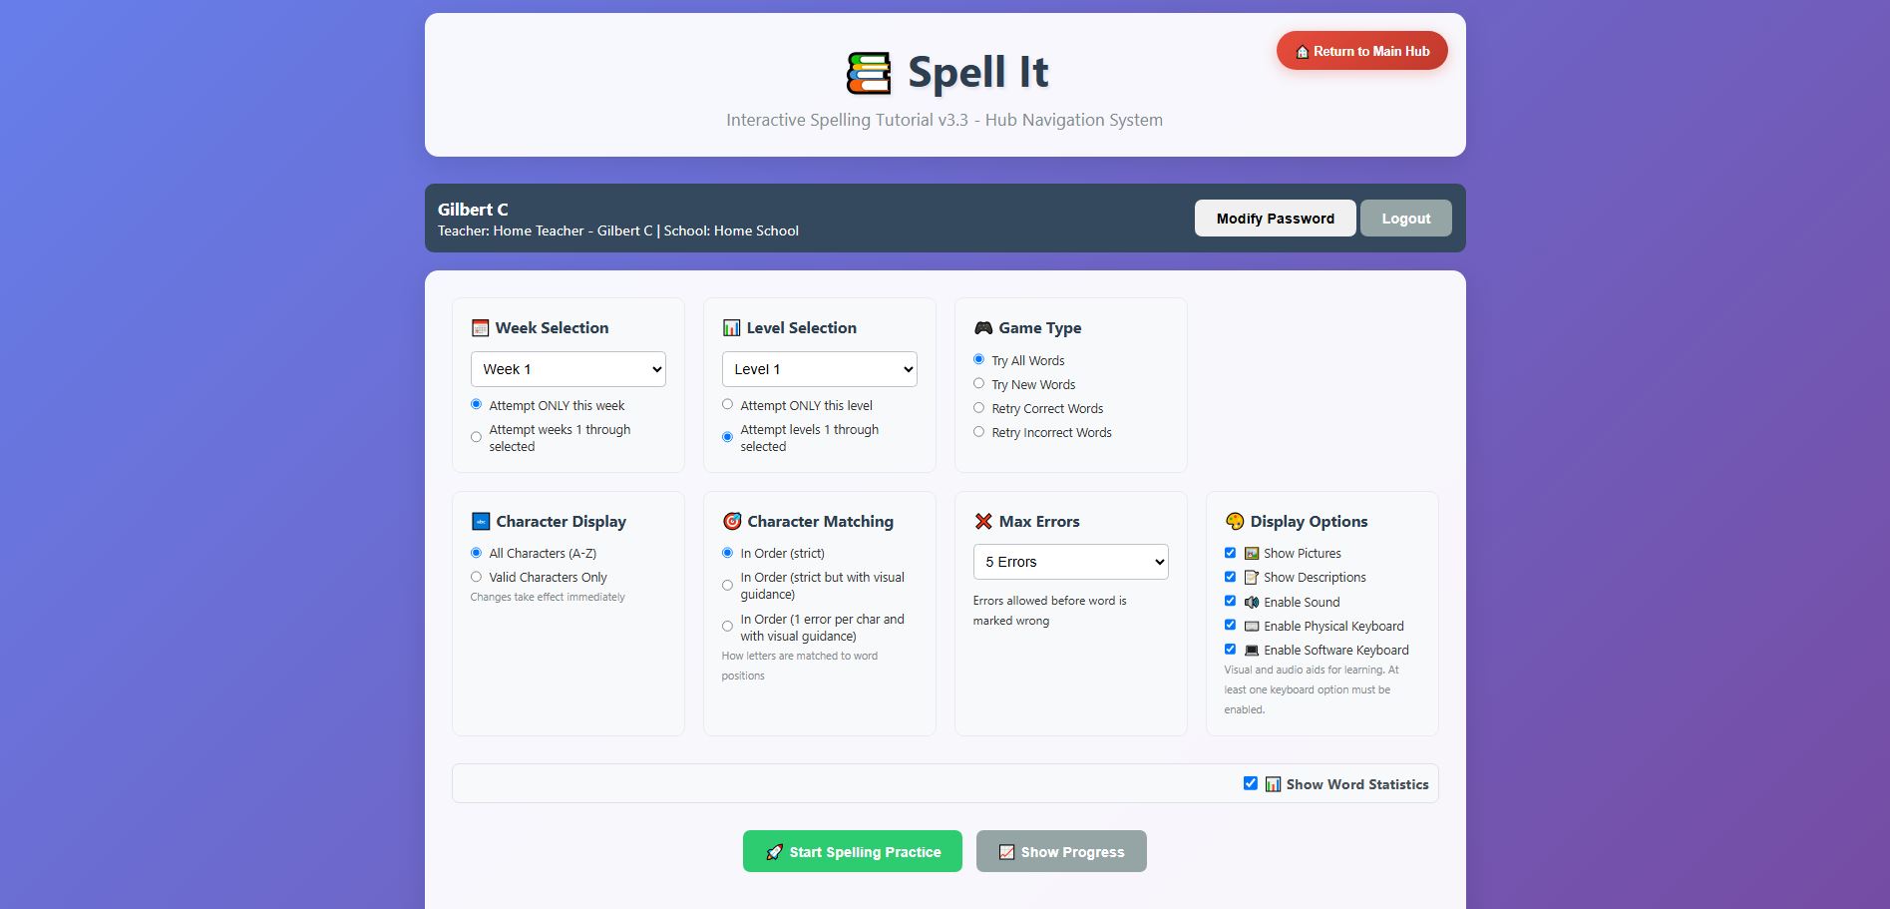Screen dimensions: 1890x909
Task: Click the Return to Main Hub button
Action: (1361, 51)
